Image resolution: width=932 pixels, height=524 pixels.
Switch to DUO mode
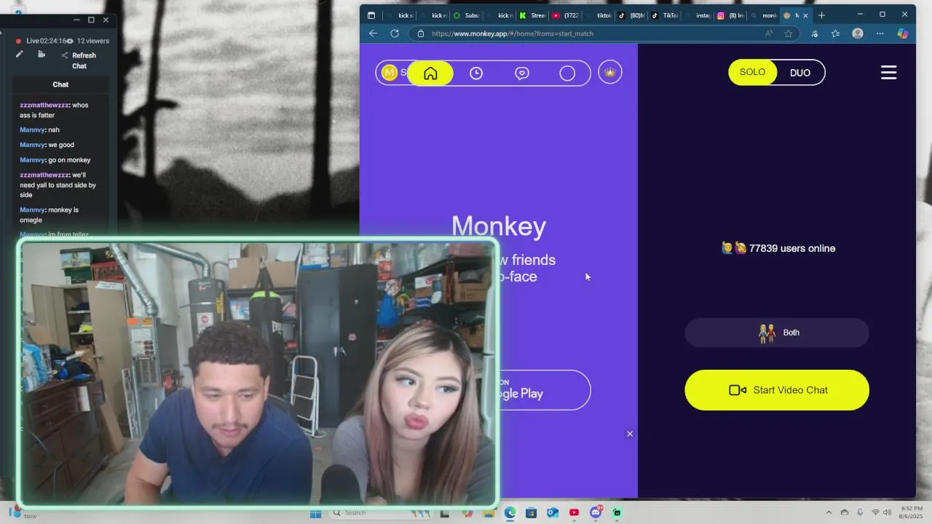click(x=800, y=73)
